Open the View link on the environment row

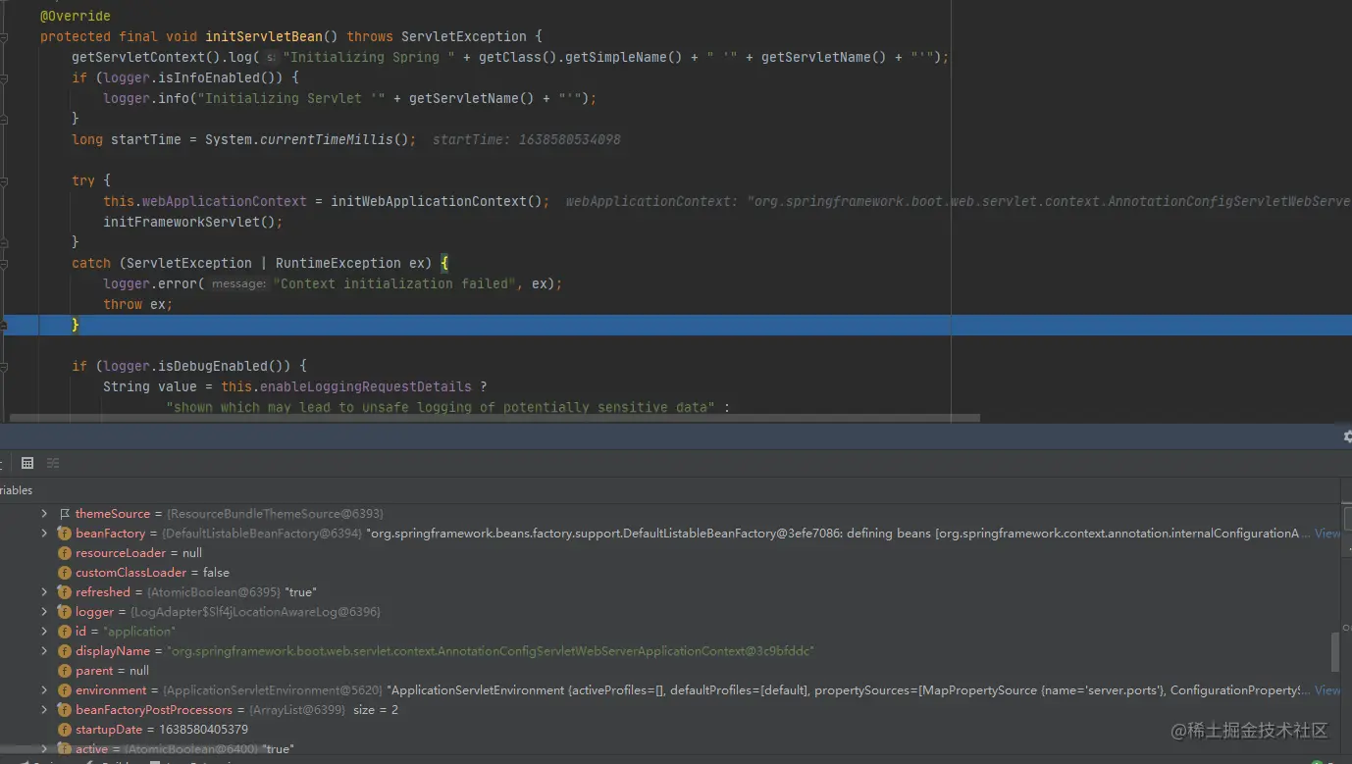pos(1326,690)
